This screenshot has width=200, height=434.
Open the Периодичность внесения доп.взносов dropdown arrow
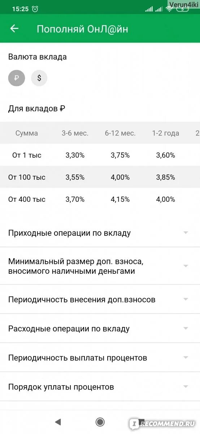tap(186, 299)
